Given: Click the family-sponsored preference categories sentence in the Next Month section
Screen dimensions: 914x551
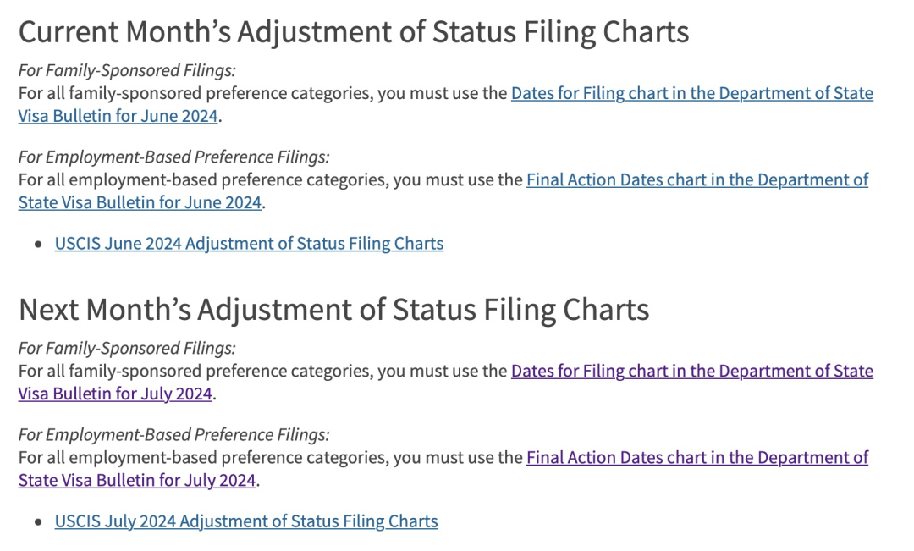Looking at the screenshot, I should [262, 372].
